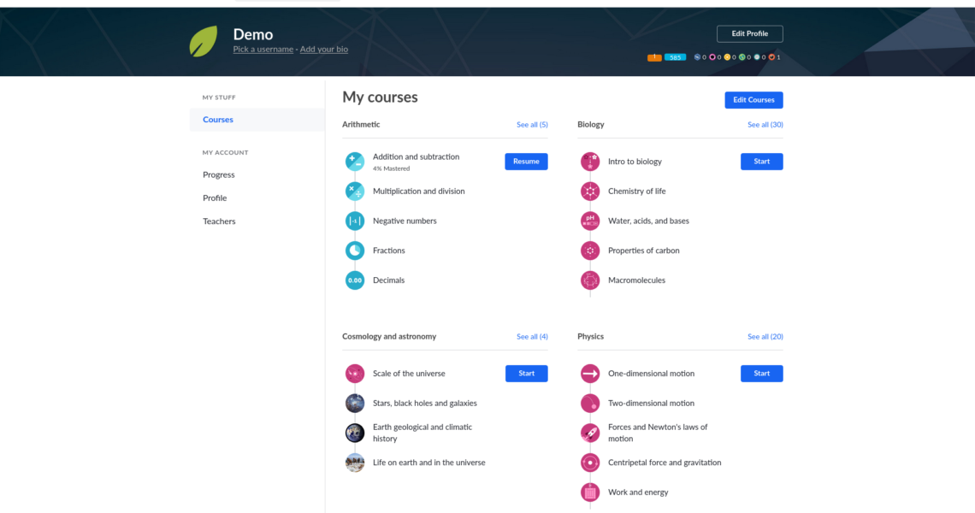Open Teachers in the sidebar
Screen dimensions: 975x513
pyautogui.click(x=219, y=221)
